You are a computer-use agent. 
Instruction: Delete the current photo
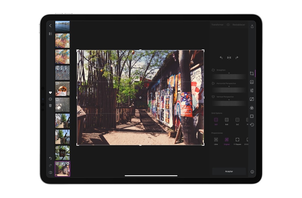pyautogui.click(x=50, y=105)
